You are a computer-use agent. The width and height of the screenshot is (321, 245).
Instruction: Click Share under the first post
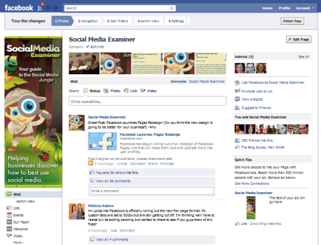coord(153,163)
